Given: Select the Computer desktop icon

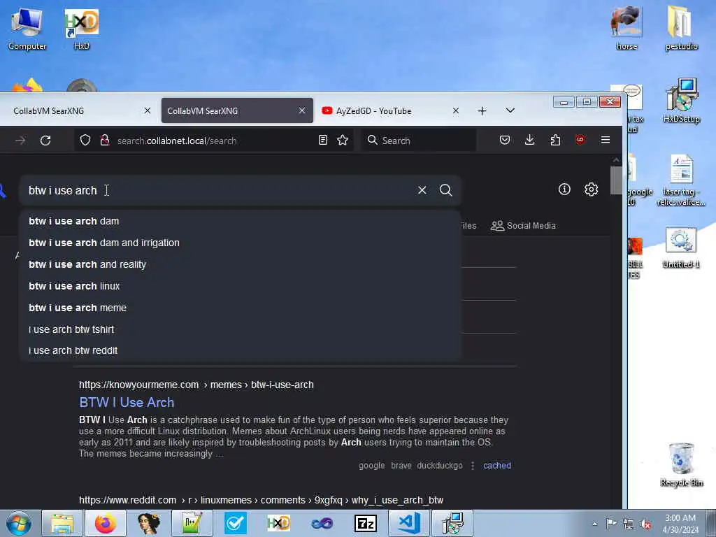Looking at the screenshot, I should 27,29.
